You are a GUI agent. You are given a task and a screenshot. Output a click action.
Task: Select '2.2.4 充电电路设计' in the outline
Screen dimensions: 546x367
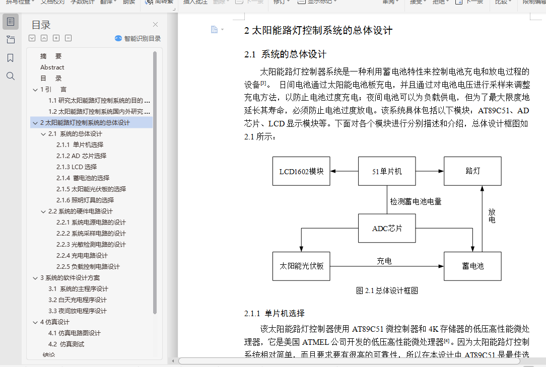[x=82, y=256]
